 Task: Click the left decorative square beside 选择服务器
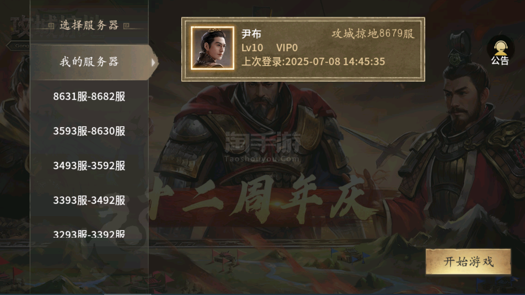click(51, 26)
